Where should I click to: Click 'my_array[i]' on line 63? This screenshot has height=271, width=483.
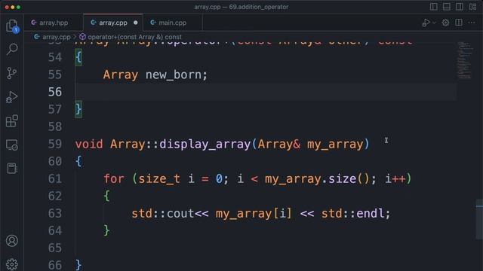[x=254, y=214]
